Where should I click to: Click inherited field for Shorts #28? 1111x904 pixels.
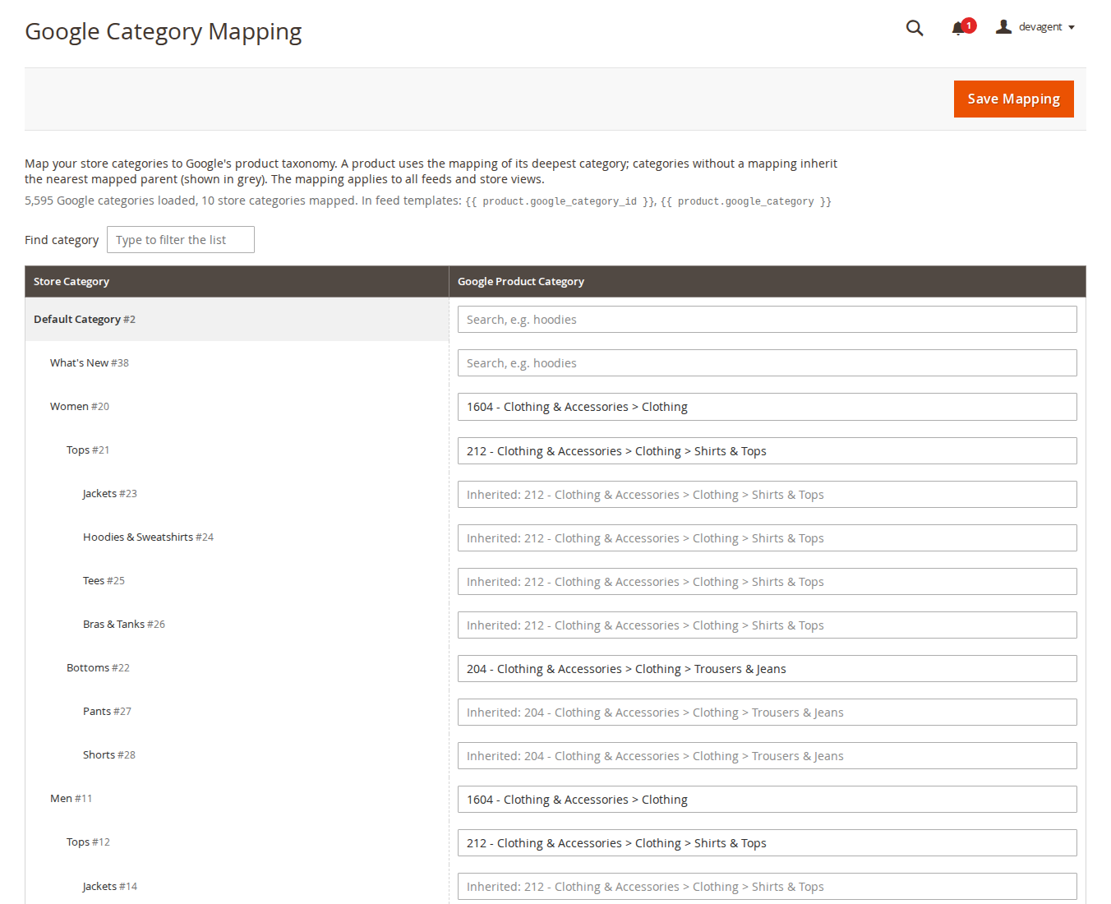tap(767, 756)
